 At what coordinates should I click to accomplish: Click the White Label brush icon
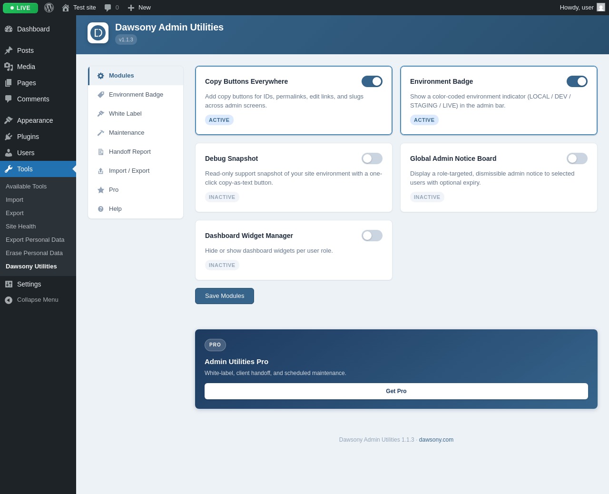pyautogui.click(x=101, y=114)
